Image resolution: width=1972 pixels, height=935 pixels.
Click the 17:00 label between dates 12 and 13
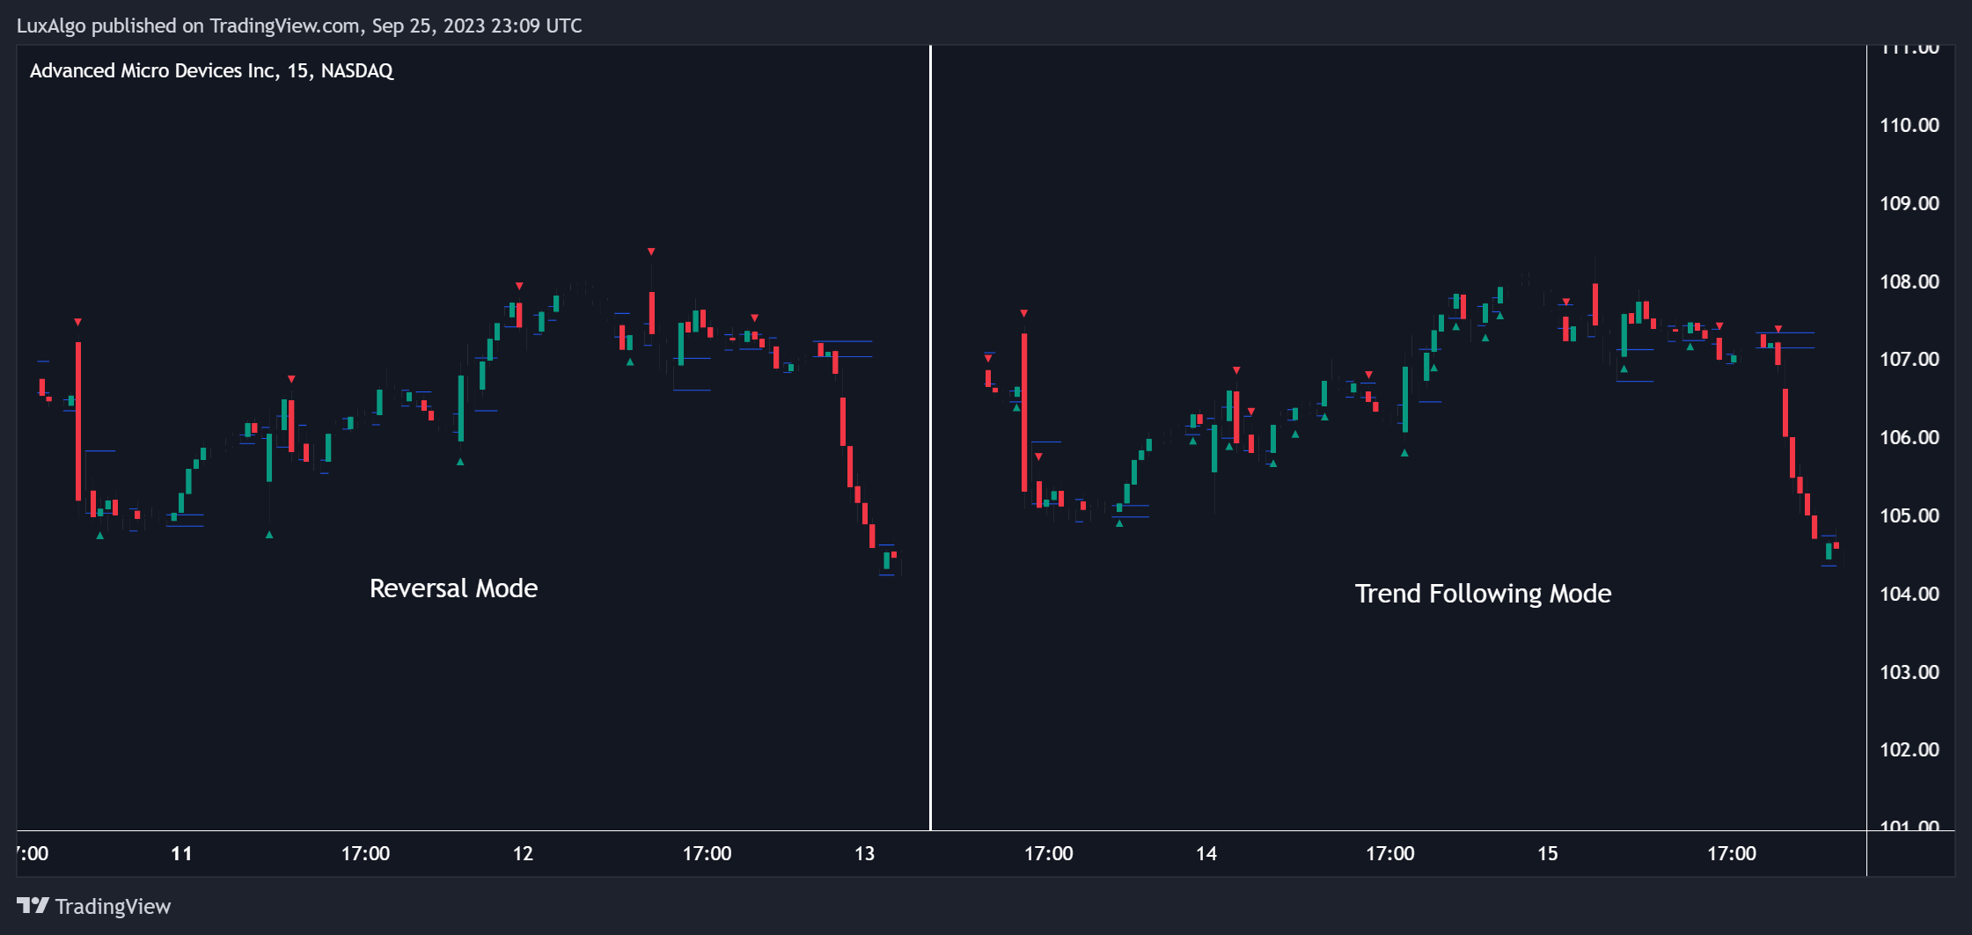pyautogui.click(x=707, y=853)
